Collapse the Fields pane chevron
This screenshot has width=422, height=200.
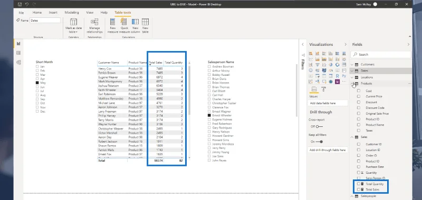coord(408,45)
